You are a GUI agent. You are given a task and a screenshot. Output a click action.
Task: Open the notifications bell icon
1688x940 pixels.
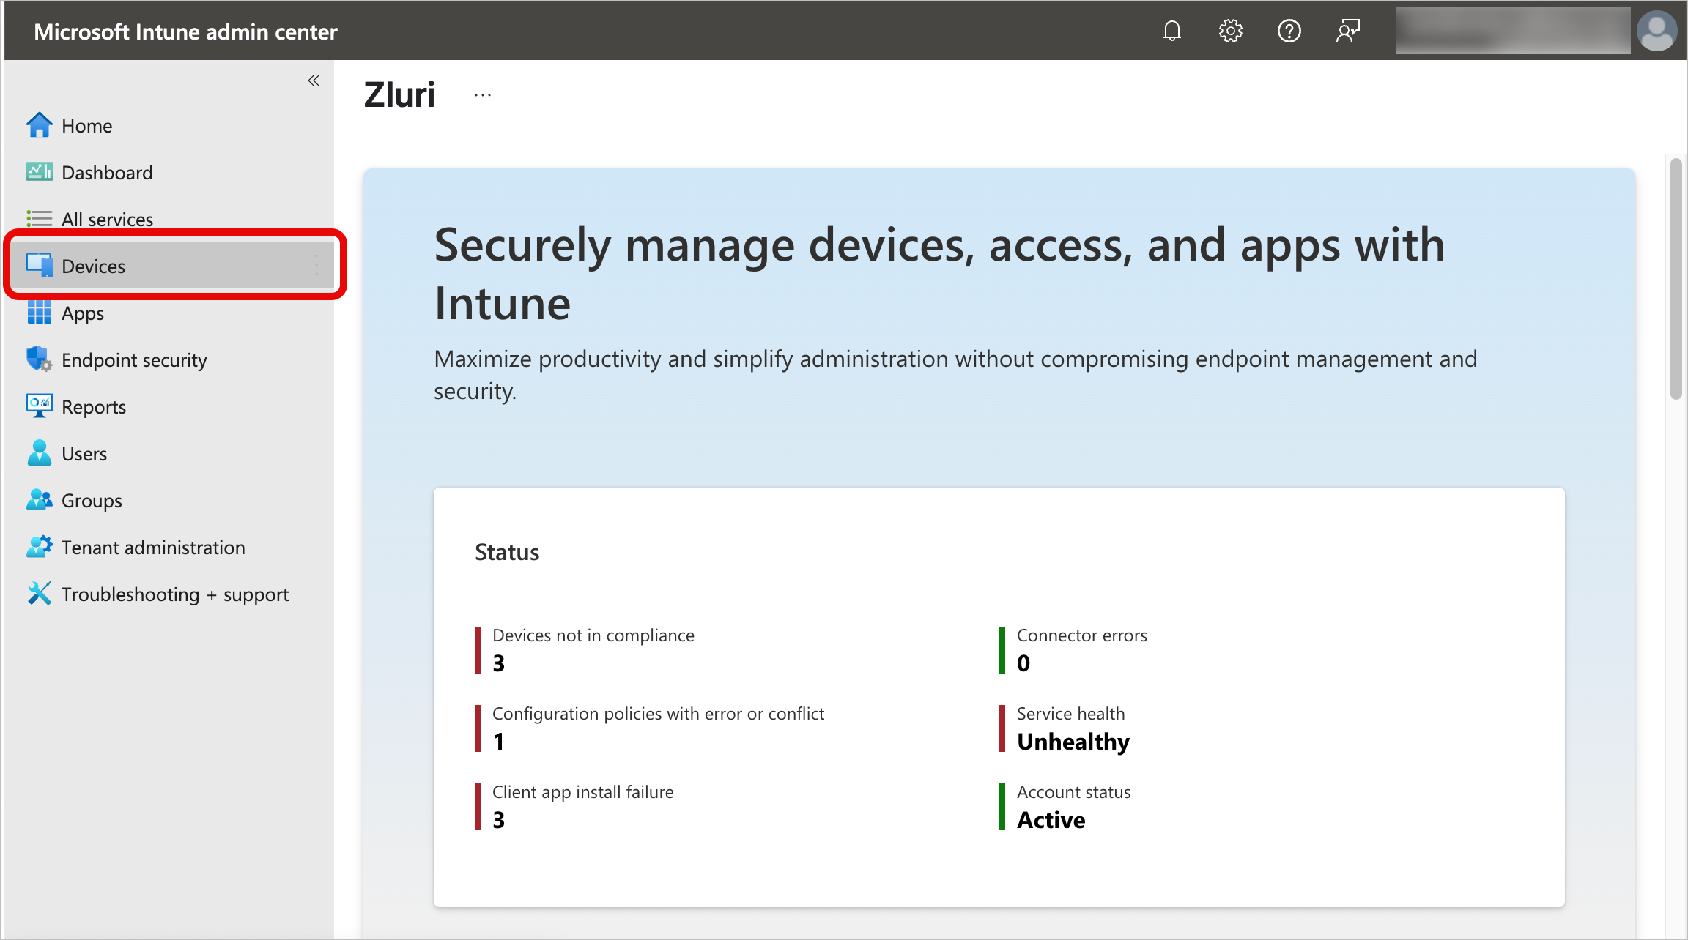click(x=1172, y=31)
